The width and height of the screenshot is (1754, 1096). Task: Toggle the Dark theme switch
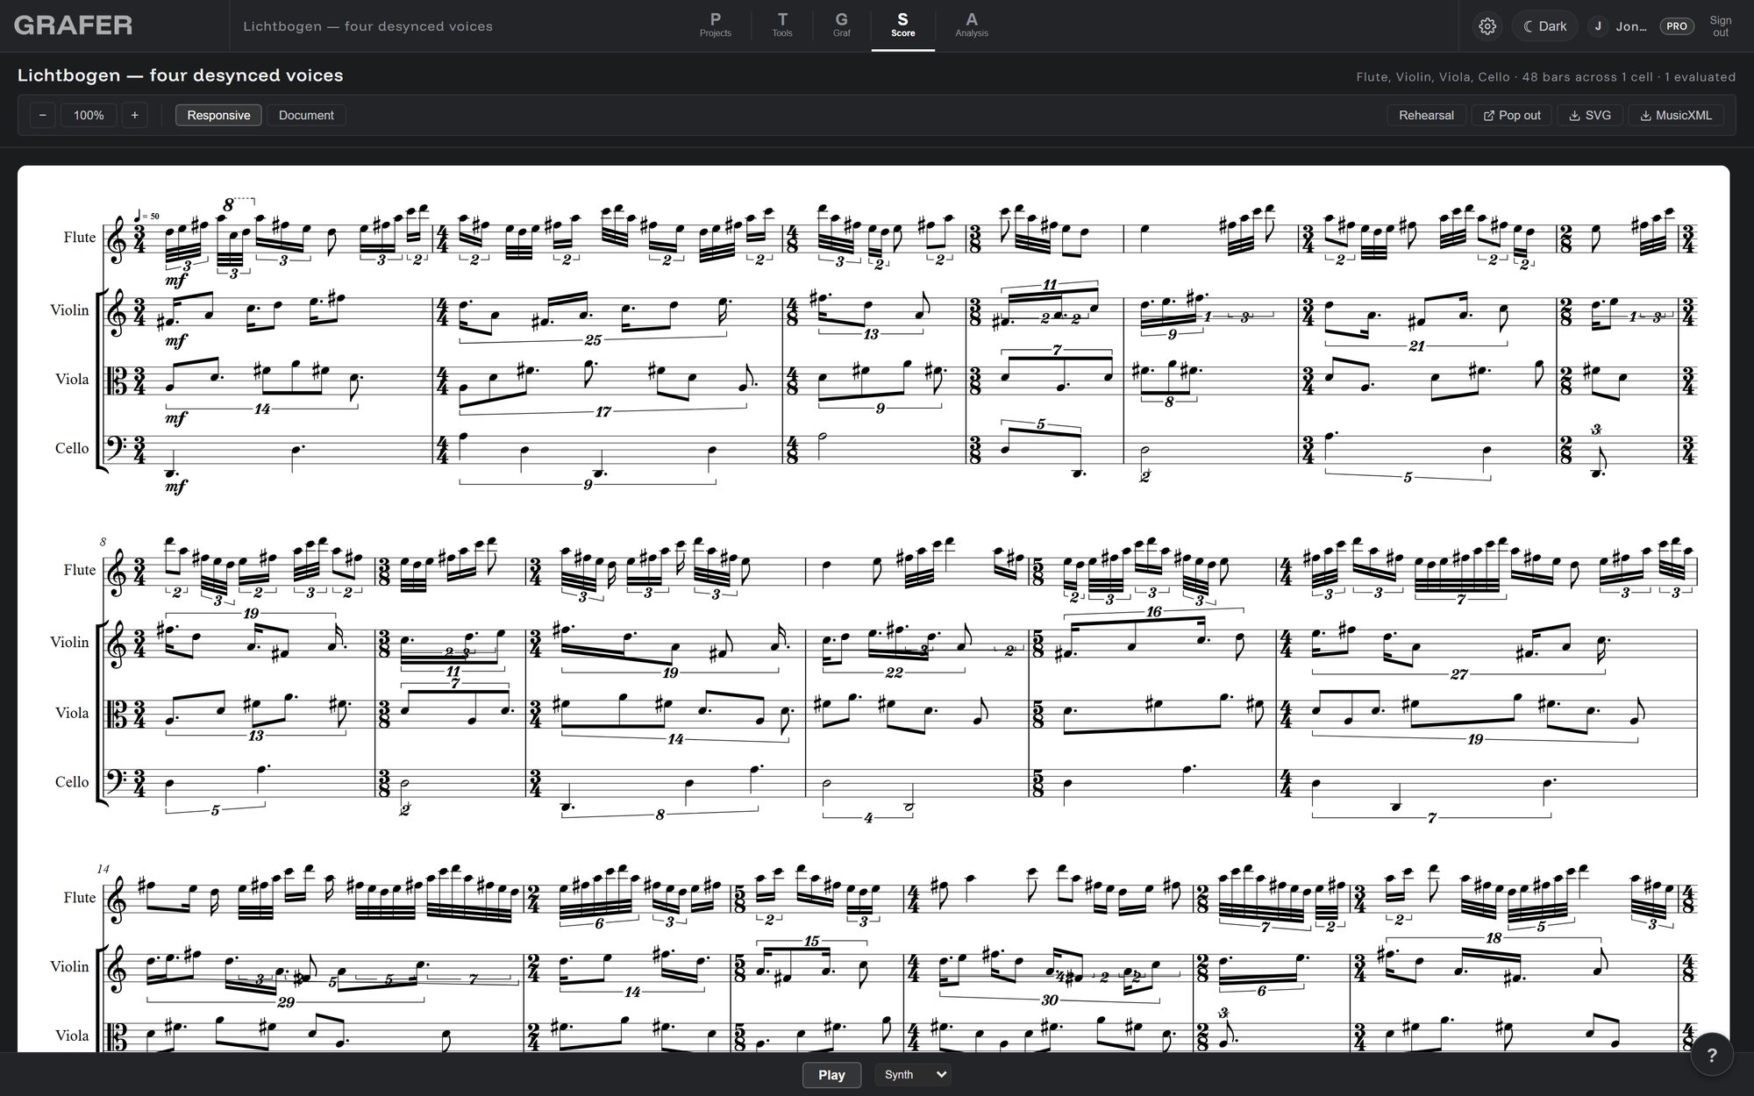pos(1544,26)
